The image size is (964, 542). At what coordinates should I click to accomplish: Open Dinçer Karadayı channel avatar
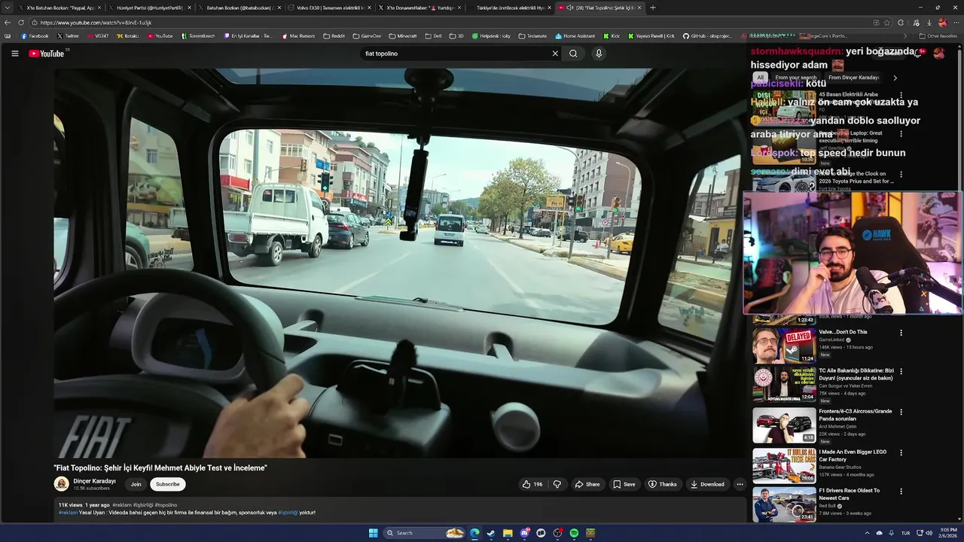62,484
